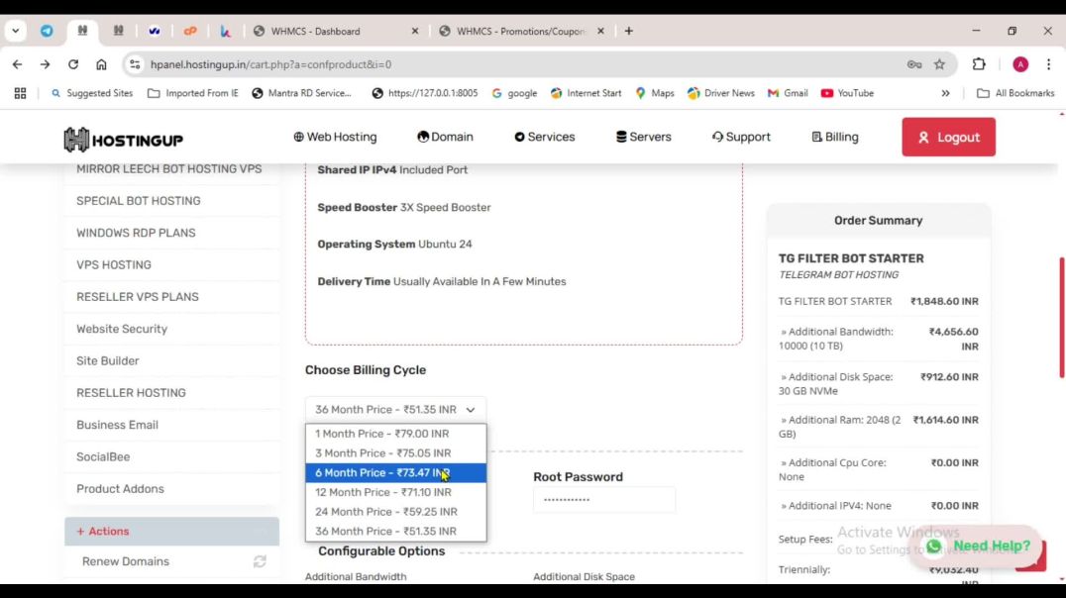Open the Web Hosting menu

pyautogui.click(x=335, y=137)
